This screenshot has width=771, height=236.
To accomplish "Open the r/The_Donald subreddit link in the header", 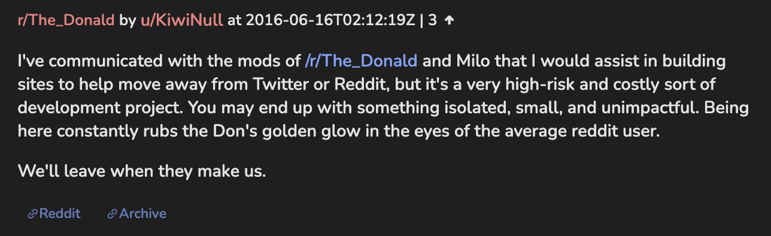I will (x=66, y=20).
